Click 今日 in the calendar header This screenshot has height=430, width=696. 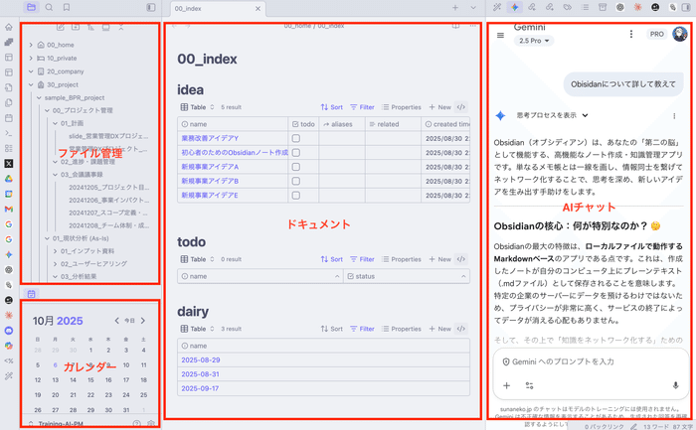pyautogui.click(x=129, y=321)
